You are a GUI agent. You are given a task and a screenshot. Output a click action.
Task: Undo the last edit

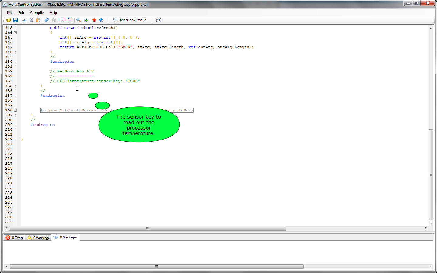click(x=47, y=20)
